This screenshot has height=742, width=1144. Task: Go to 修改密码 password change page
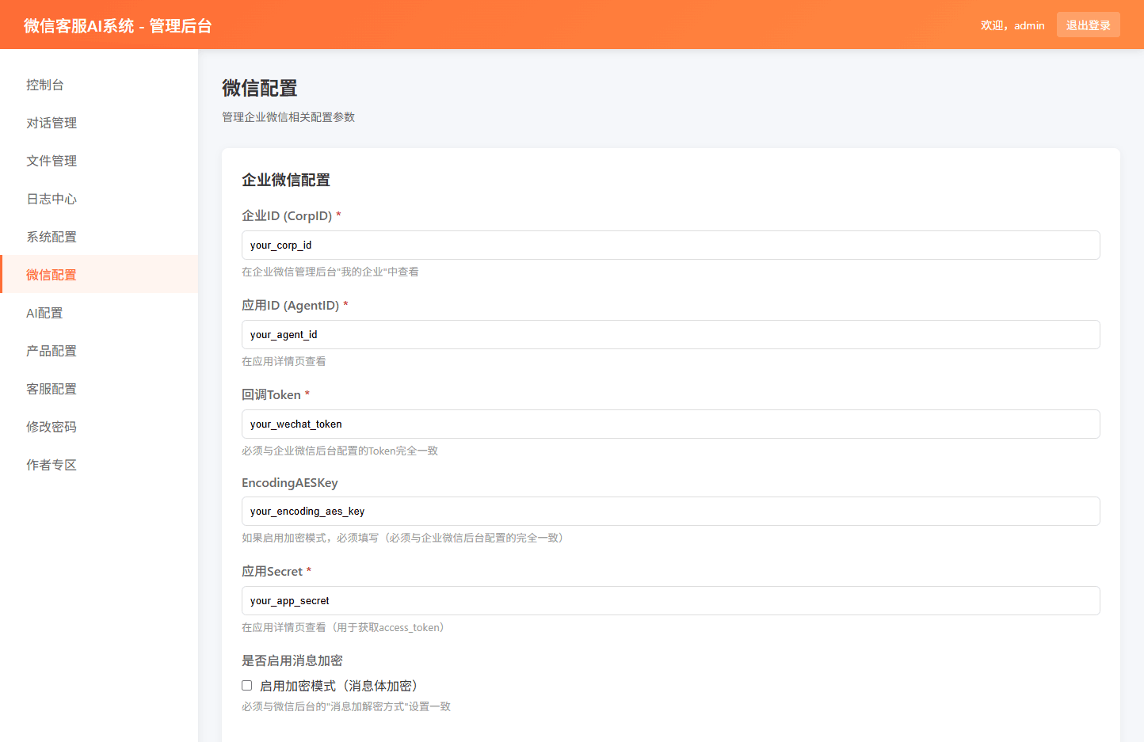pyautogui.click(x=51, y=426)
